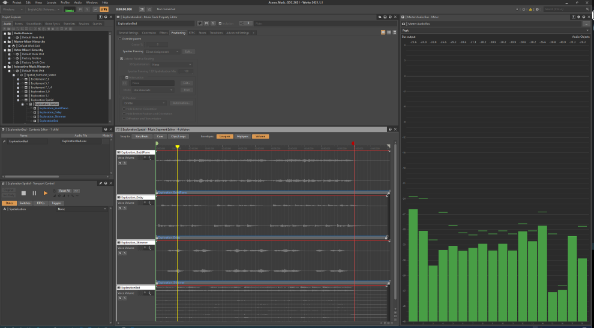Click the Property Editor M mute button
594x328 pixels.
point(207,23)
